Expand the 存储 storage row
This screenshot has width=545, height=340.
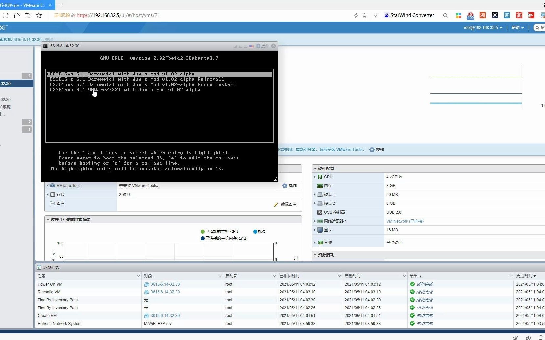[47, 195]
